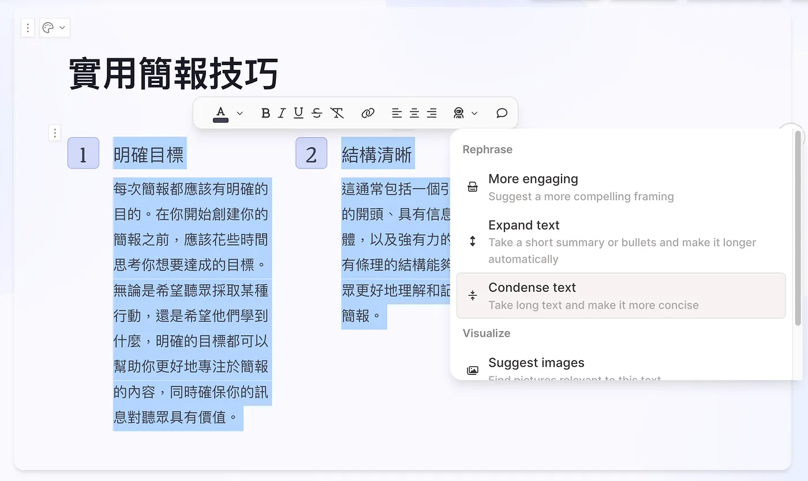Clear formatting from the selected text
The height and width of the screenshot is (481, 808).
coord(337,113)
